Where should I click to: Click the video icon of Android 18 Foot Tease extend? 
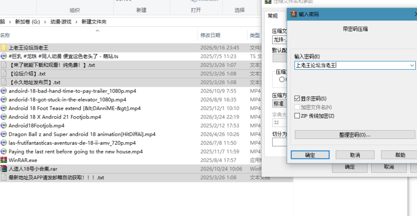point(4,108)
